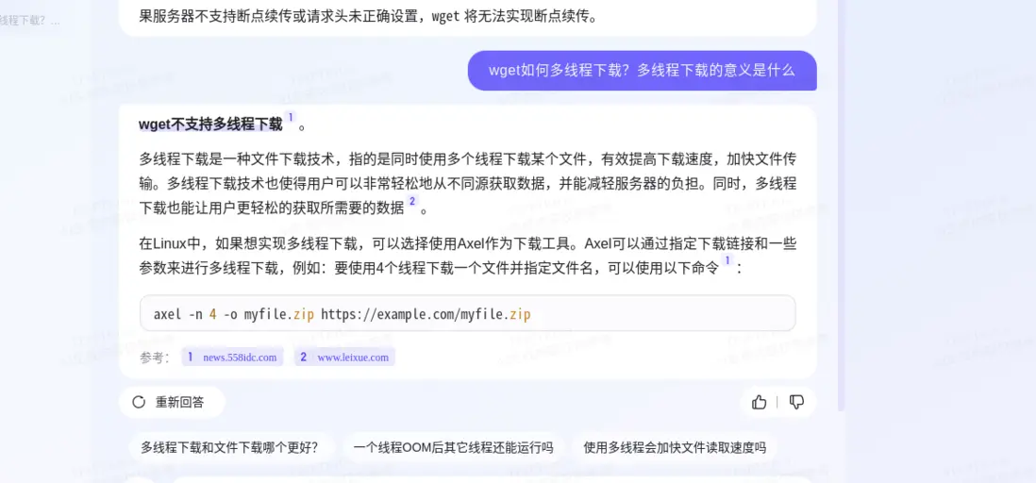Click the paragraph starting 多线程下载是一种文件下载技术
Image resolution: width=1036 pixels, height=483 pixels.
pyautogui.click(x=468, y=183)
